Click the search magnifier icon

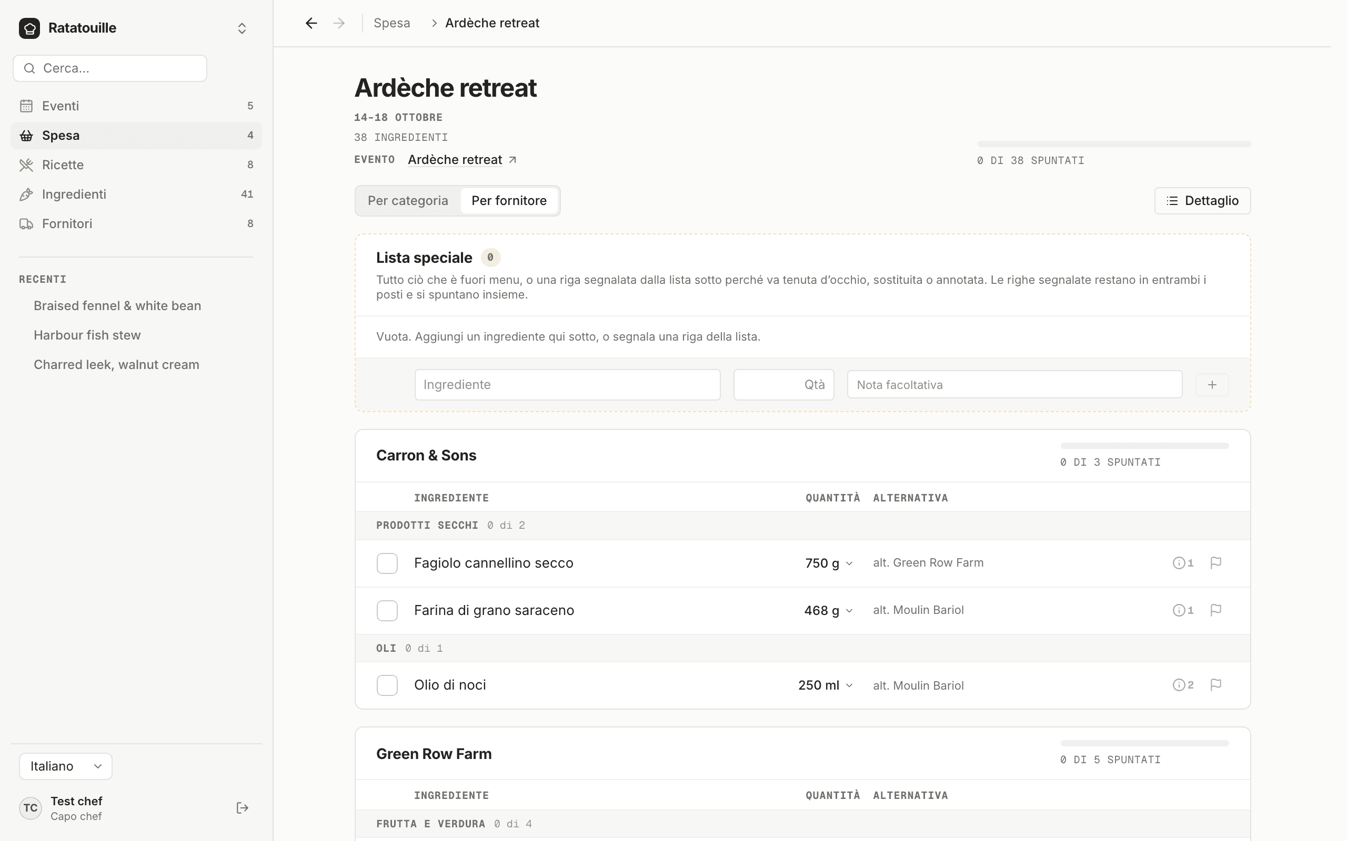pyautogui.click(x=29, y=68)
